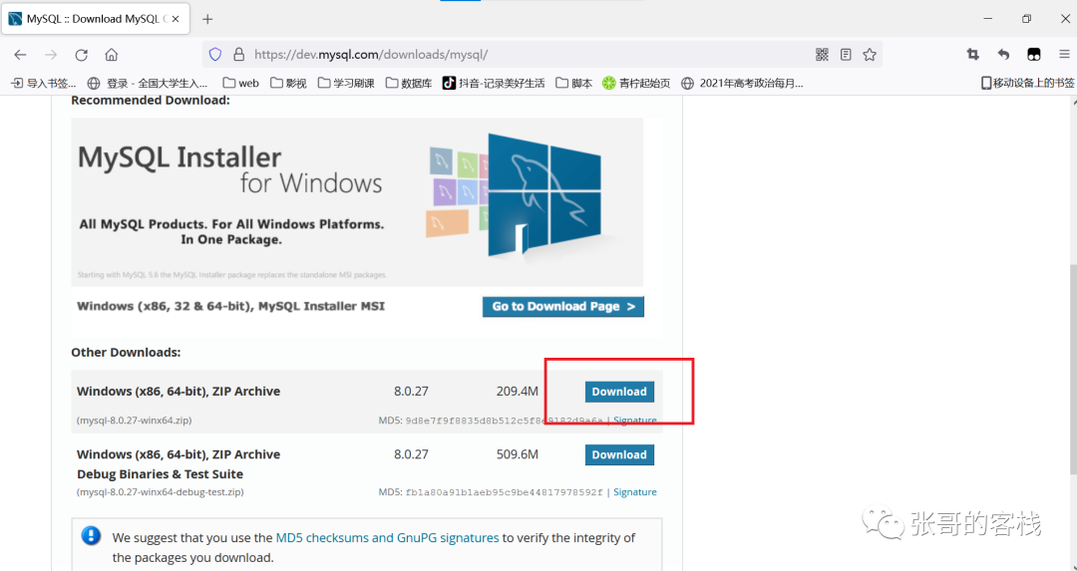Click the vertical page scrollbar thumb
This screenshot has height=571, width=1077.
1072,369
